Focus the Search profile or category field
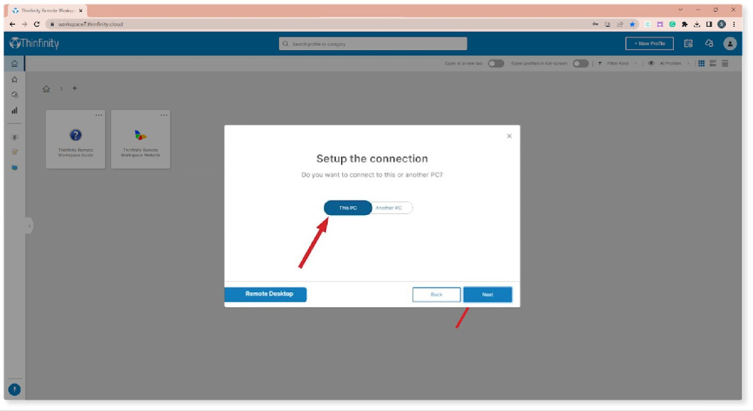The image size is (753, 411). pyautogui.click(x=373, y=44)
